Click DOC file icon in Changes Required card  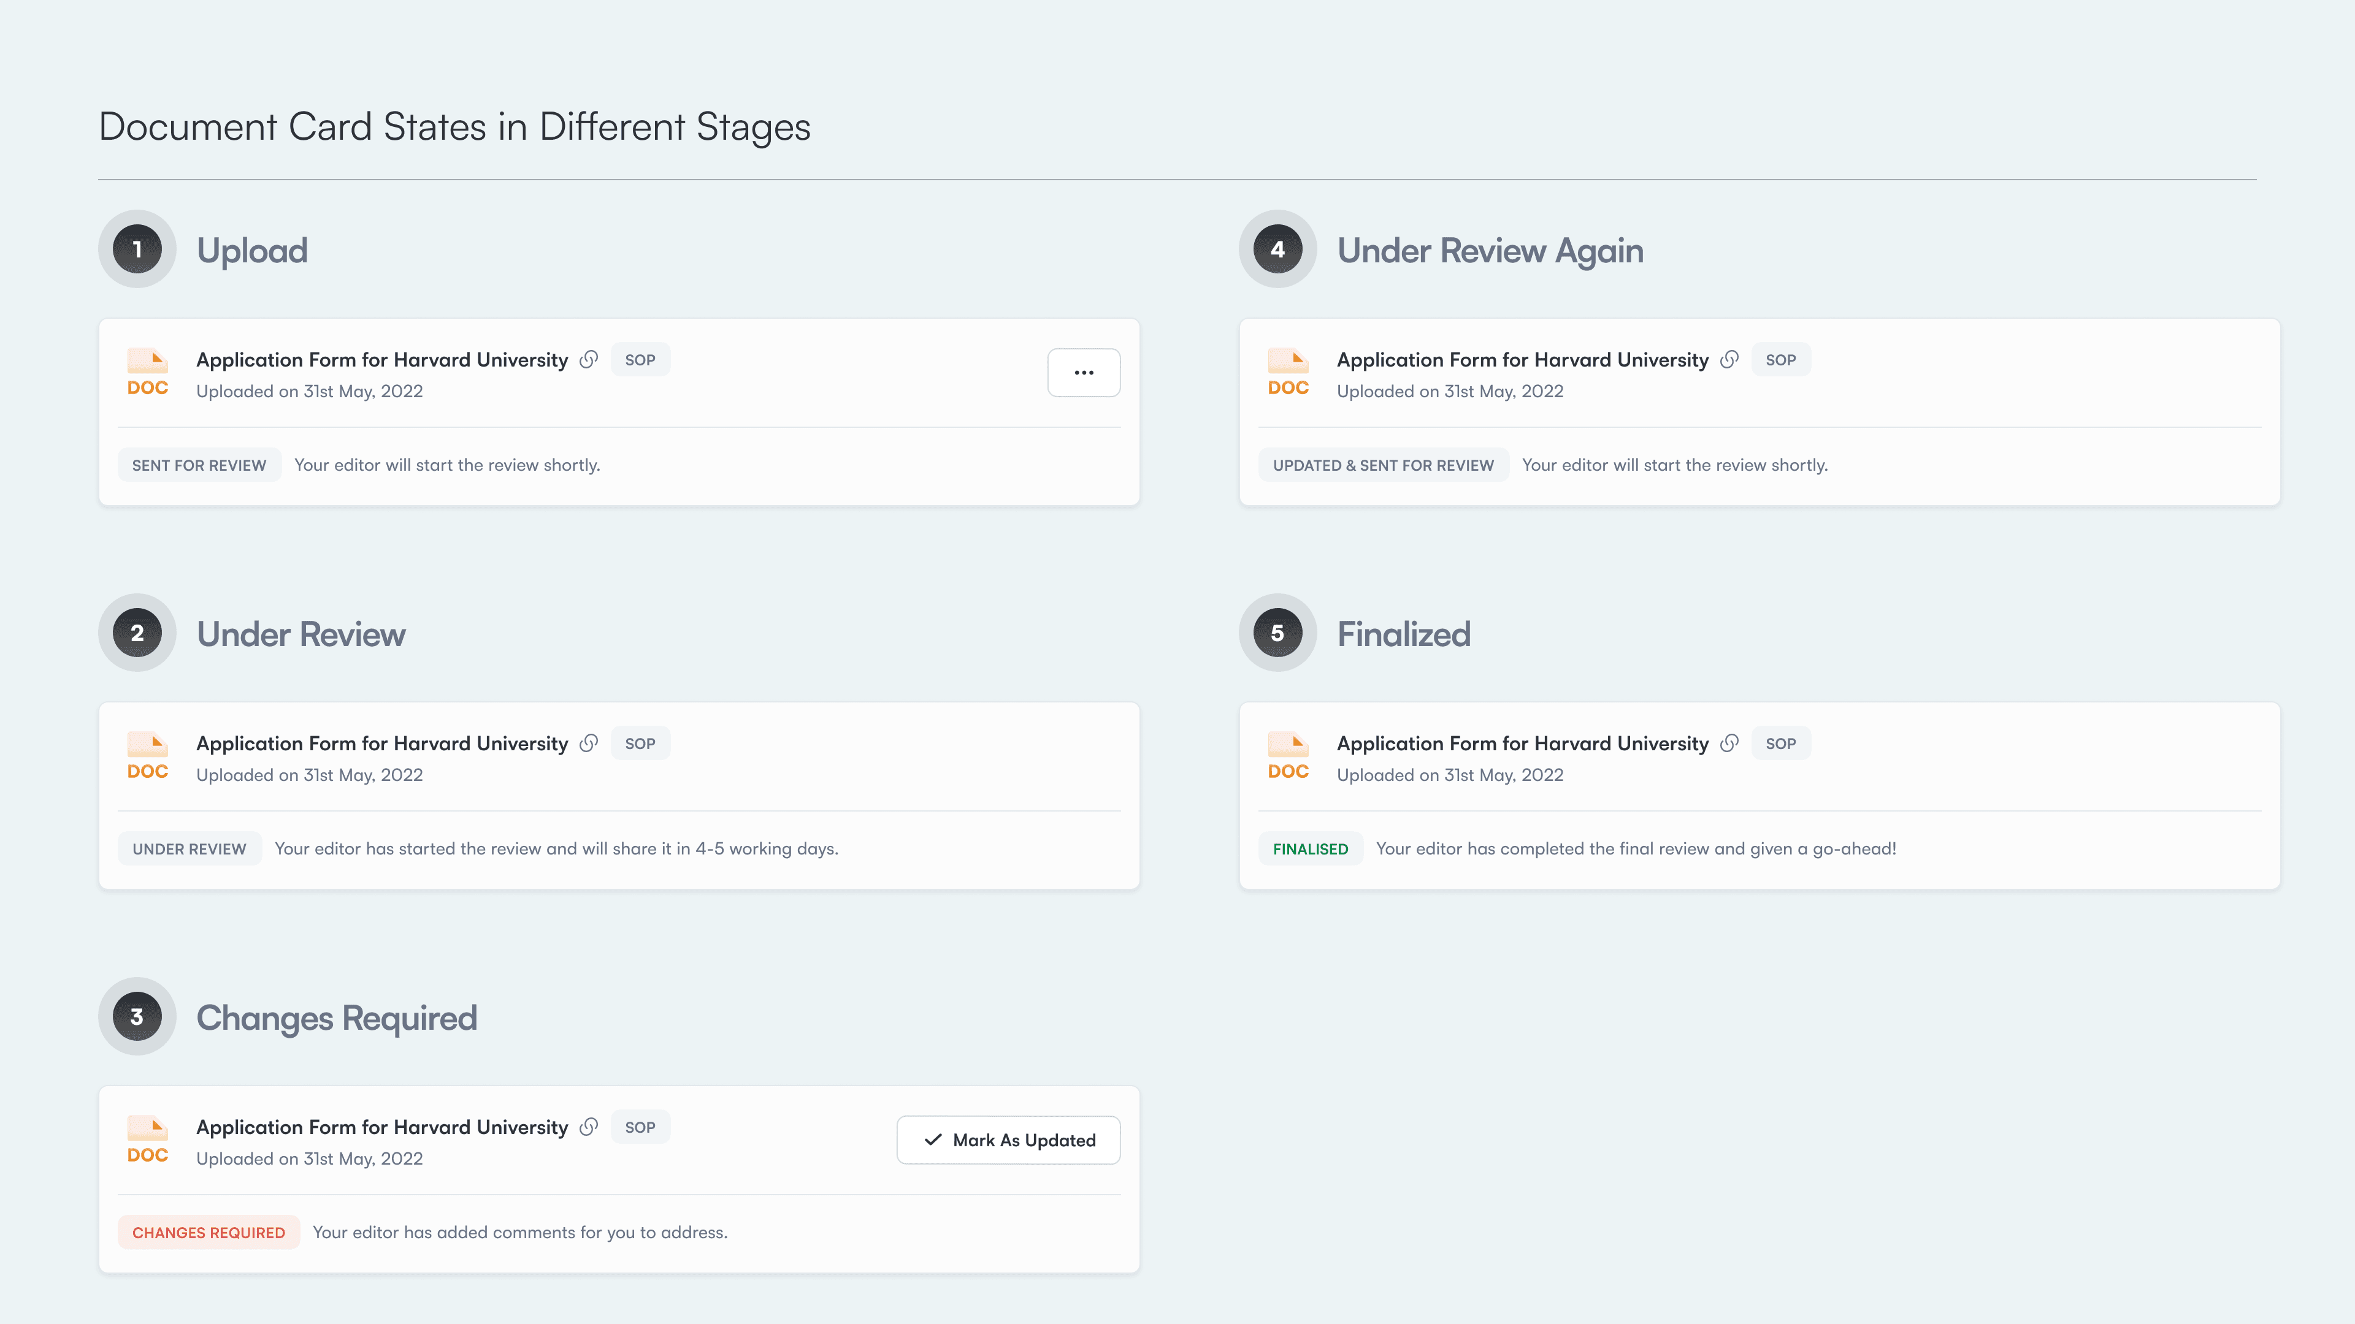point(147,1139)
